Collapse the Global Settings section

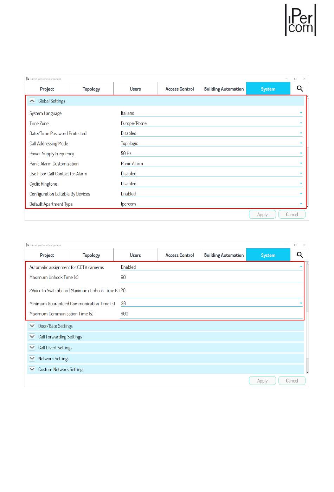(32, 101)
